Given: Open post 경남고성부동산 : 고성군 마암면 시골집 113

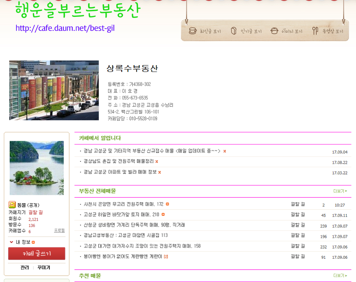Looking at the screenshot, I should pos(125,235).
